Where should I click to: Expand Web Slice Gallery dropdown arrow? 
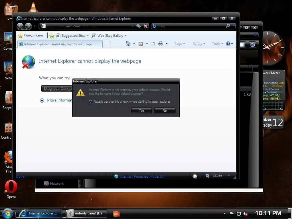point(125,36)
